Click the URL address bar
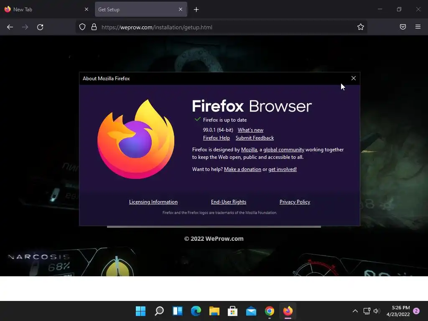This screenshot has width=428, height=321. click(x=221, y=27)
